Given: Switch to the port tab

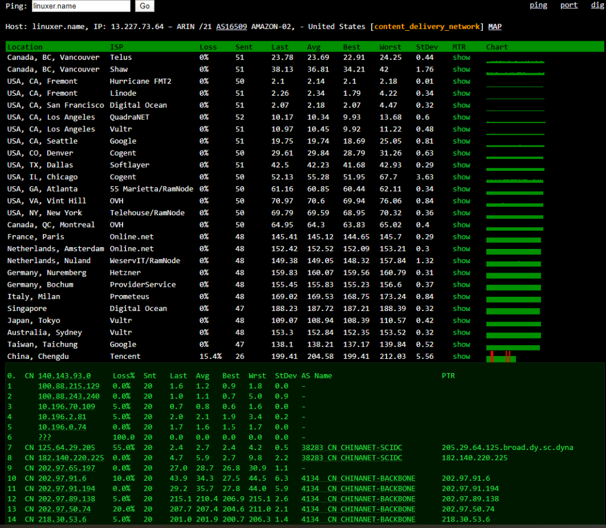Looking at the screenshot, I should pyautogui.click(x=569, y=5).
